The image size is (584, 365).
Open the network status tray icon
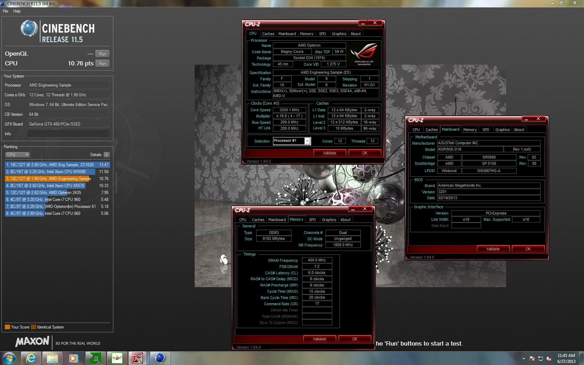[541, 358]
